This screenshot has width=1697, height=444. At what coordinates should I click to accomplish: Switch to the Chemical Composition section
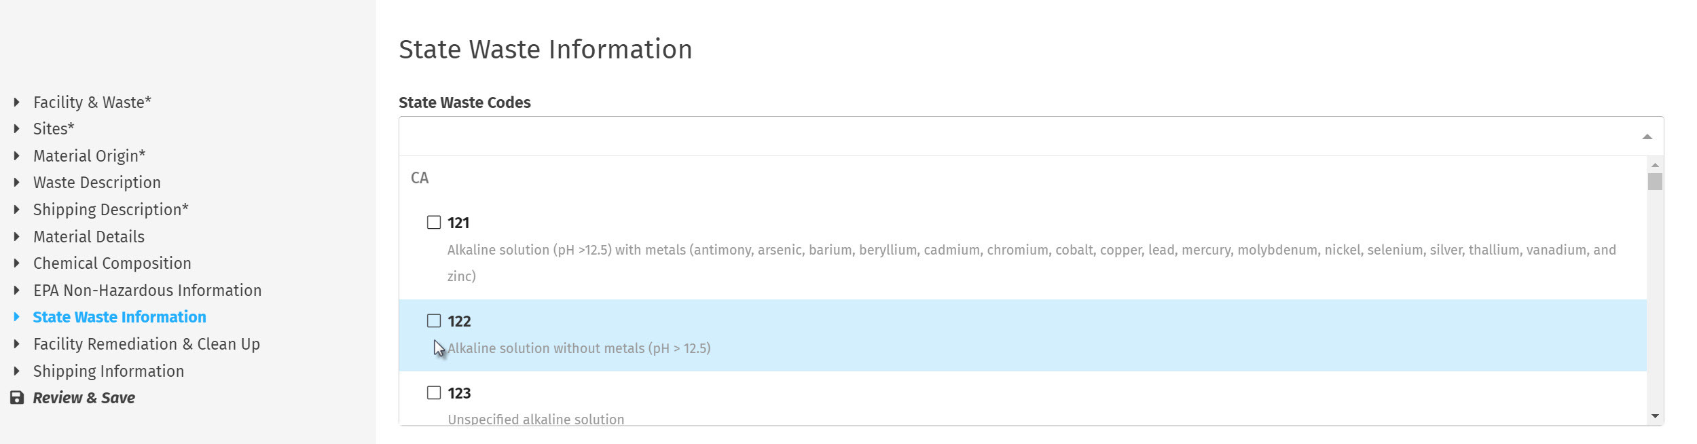tap(112, 263)
